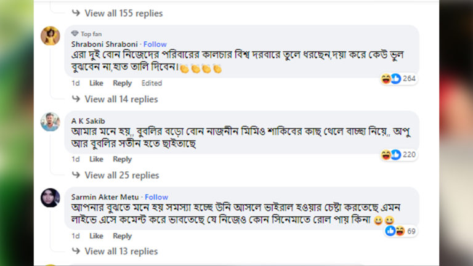Click 1d timestamp on Sarmin's comment
Image resolution: width=473 pixels, height=266 pixels.
point(75,236)
